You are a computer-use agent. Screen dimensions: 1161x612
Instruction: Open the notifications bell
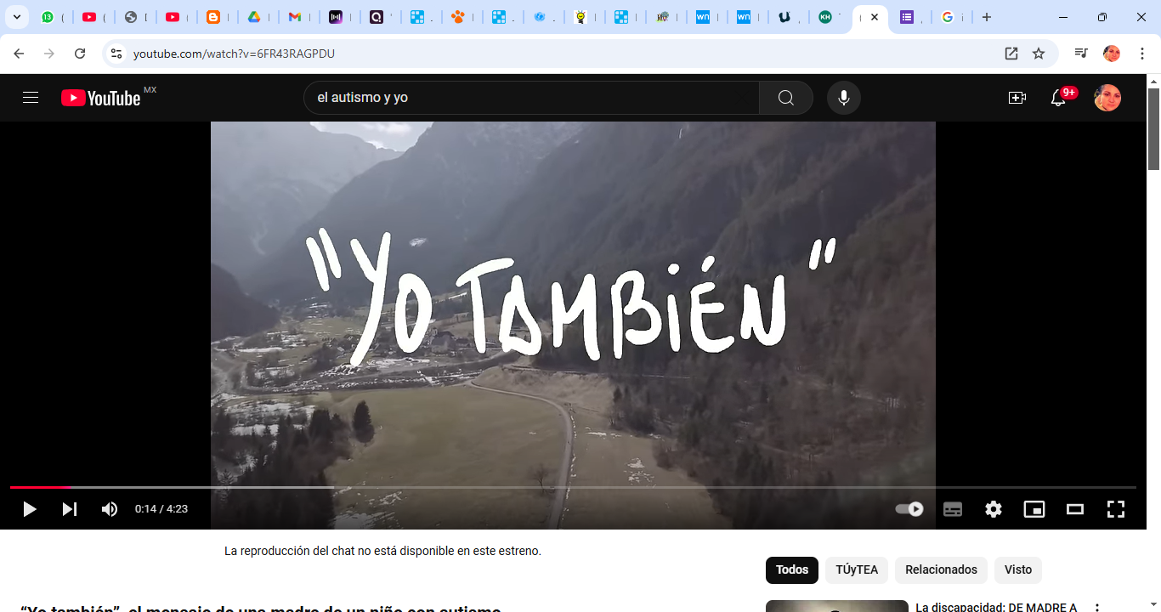pos(1058,98)
